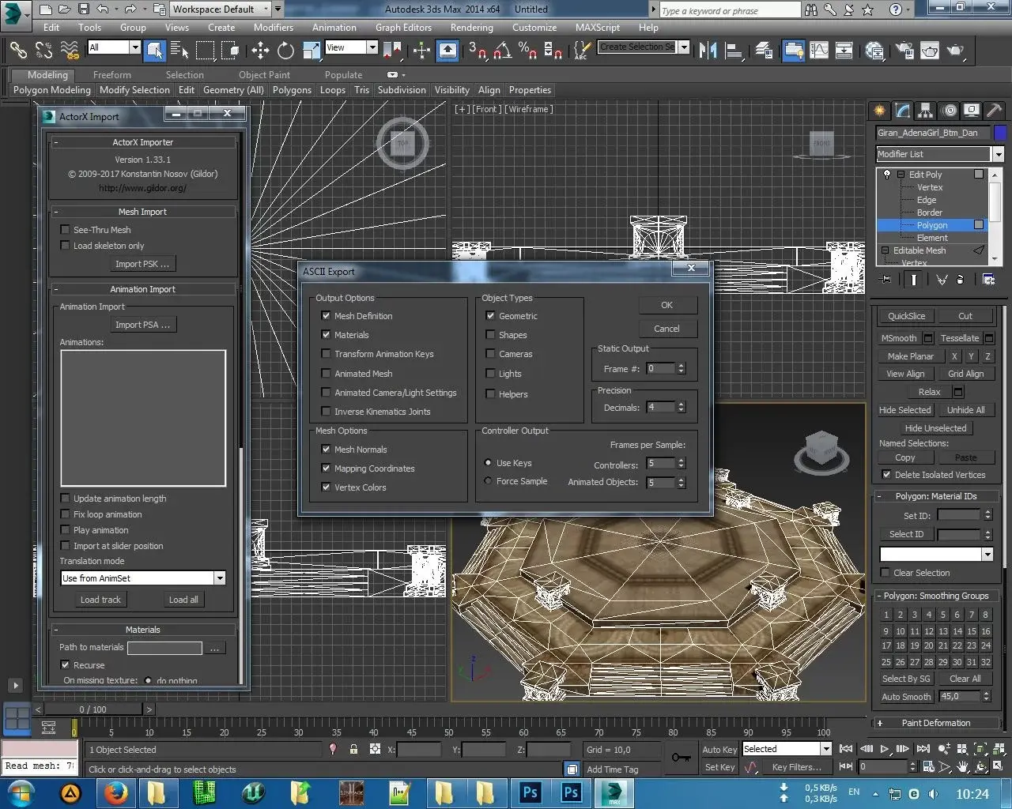Viewport: 1012px width, 809px height.
Task: Activate the Select Object tool
Action: (x=155, y=51)
